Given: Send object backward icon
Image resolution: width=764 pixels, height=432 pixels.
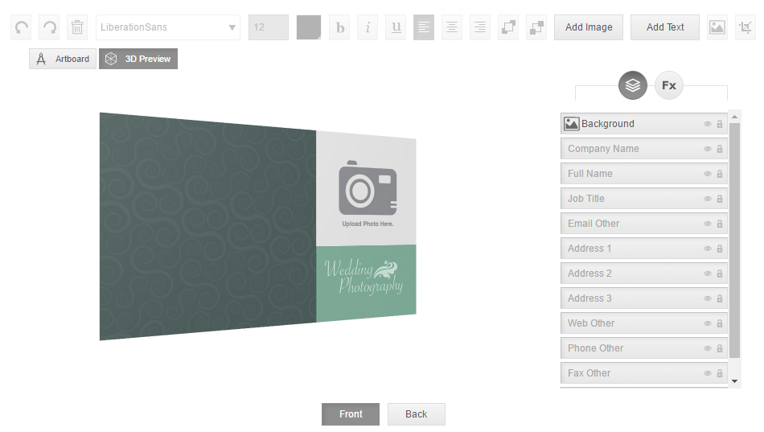Looking at the screenshot, I should tap(536, 27).
